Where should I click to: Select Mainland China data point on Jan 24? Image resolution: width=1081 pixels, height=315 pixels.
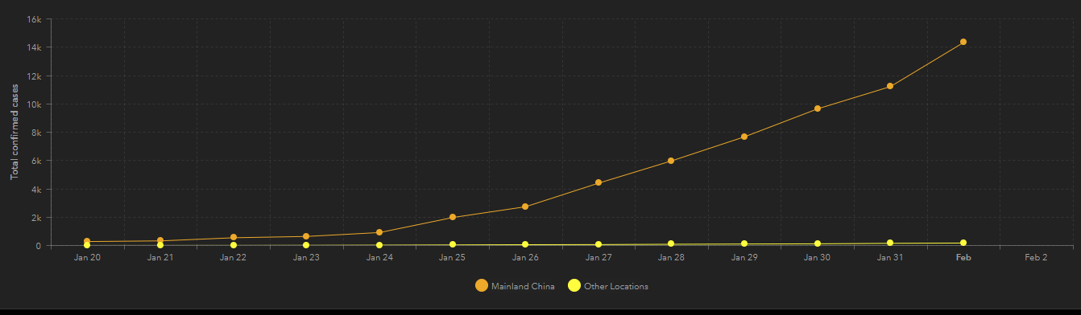pos(379,232)
